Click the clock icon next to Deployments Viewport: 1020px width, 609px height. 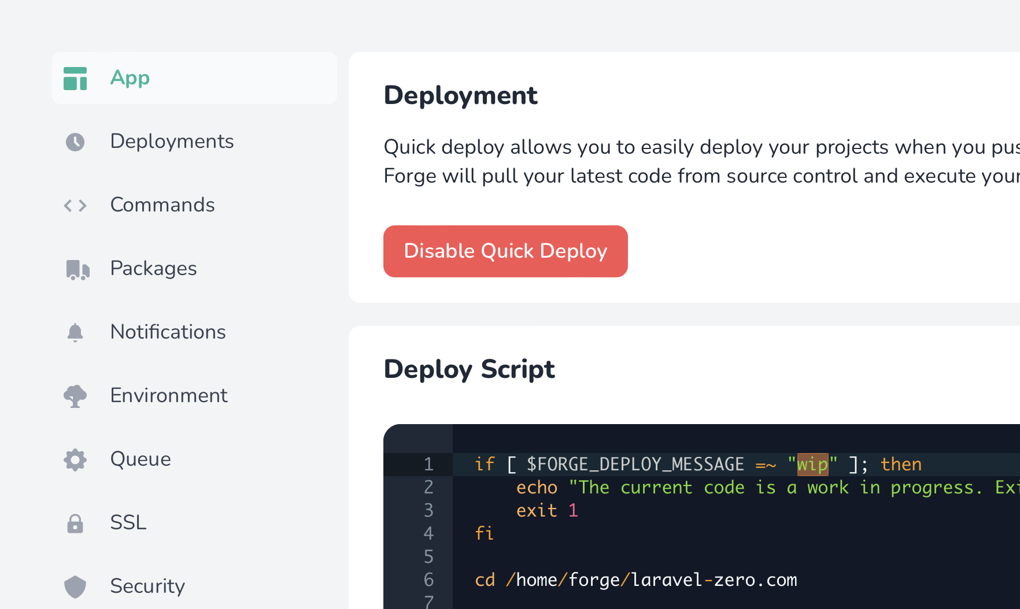tap(75, 142)
